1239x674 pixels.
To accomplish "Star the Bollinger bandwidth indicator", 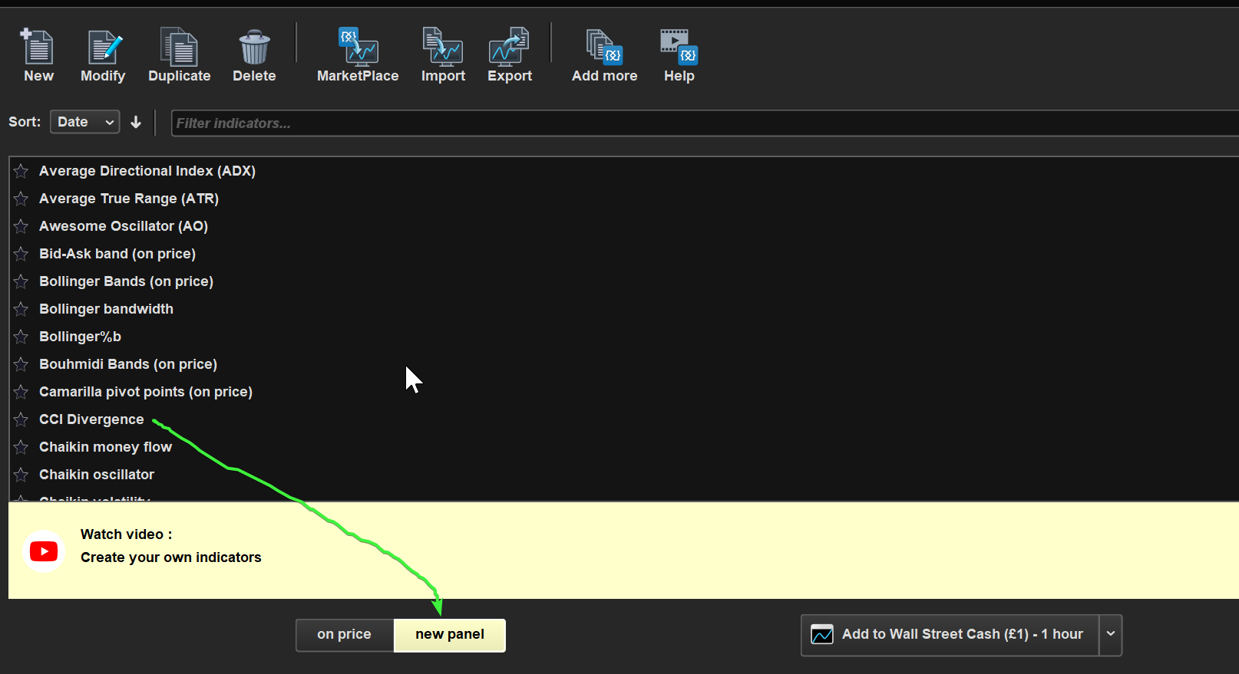I will coord(21,309).
